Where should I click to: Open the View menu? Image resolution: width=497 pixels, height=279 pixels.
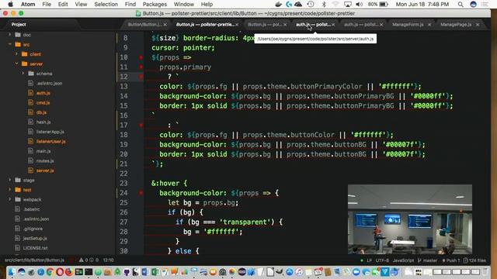pos(81,4)
